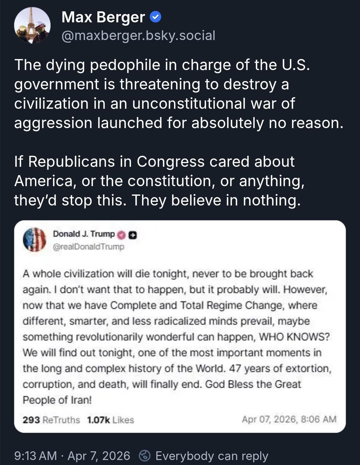Click the globe icon before reply setting
This screenshot has height=465, width=360.
pos(144,456)
